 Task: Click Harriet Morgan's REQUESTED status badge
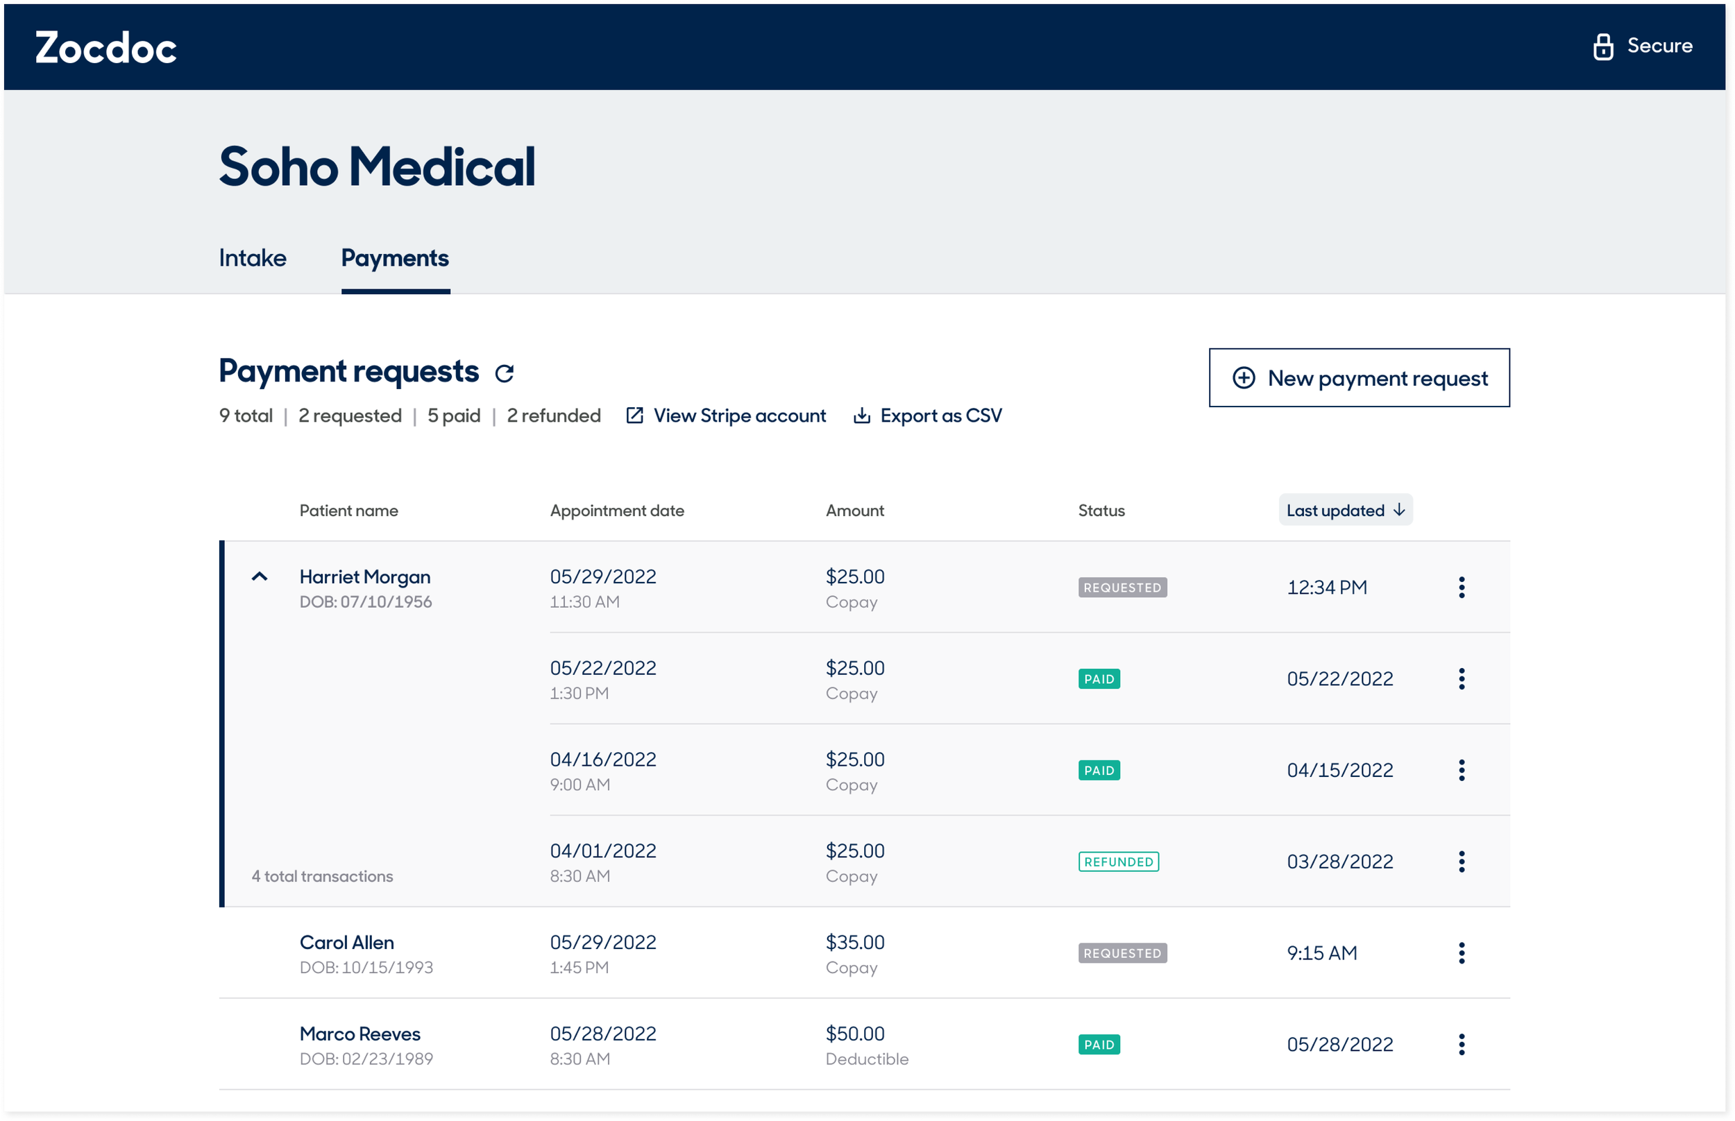click(1122, 588)
